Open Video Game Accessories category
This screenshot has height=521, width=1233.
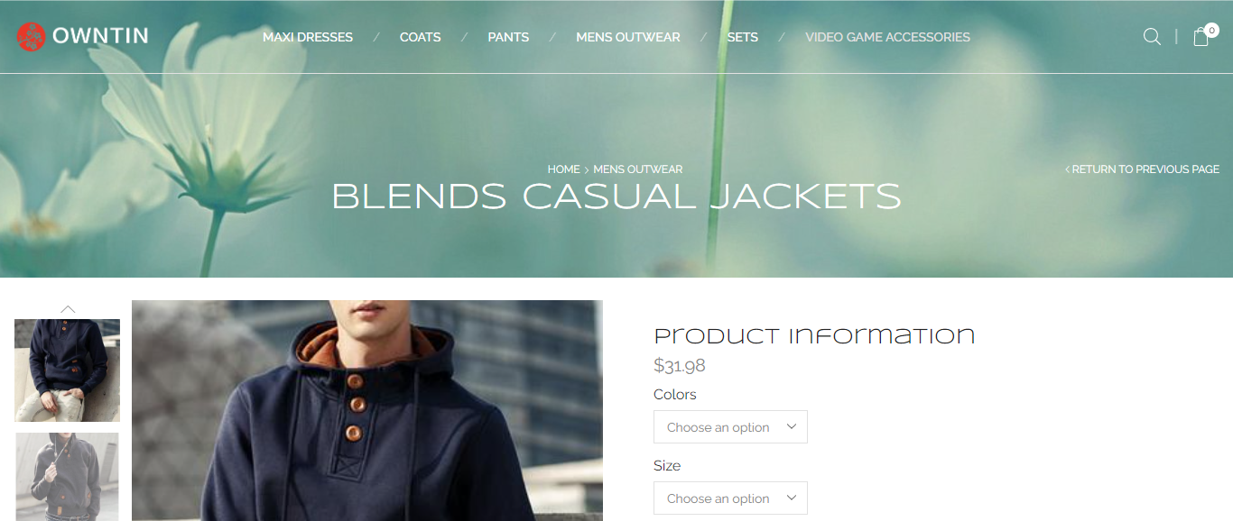click(887, 37)
